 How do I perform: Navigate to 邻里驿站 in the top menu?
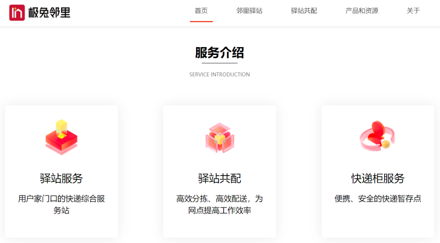coord(249,11)
